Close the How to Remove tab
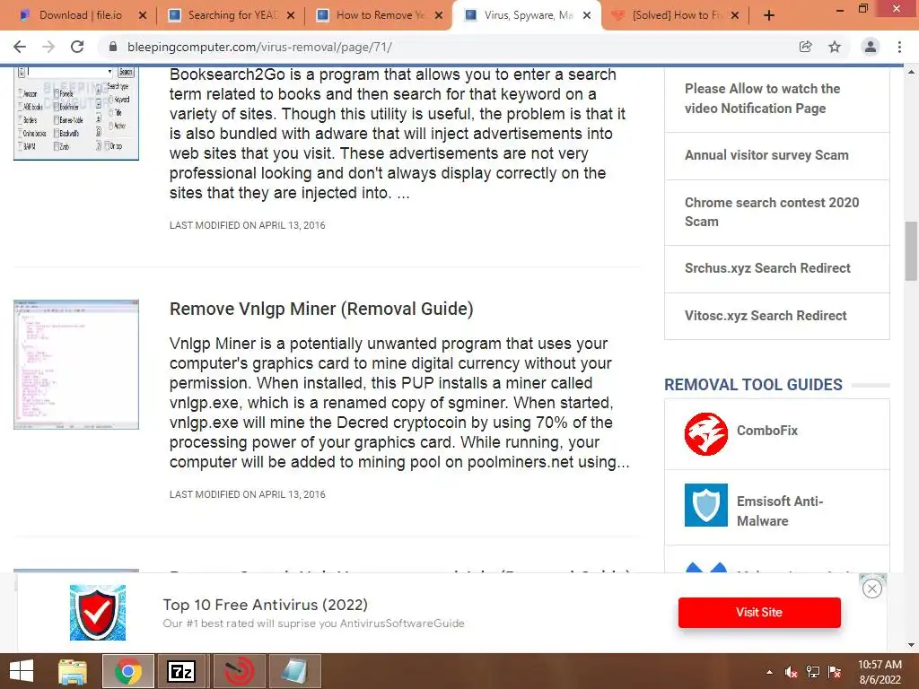 pyautogui.click(x=438, y=15)
